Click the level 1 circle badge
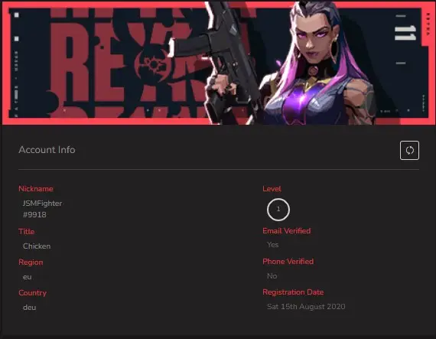The image size is (436, 339). [x=278, y=210]
